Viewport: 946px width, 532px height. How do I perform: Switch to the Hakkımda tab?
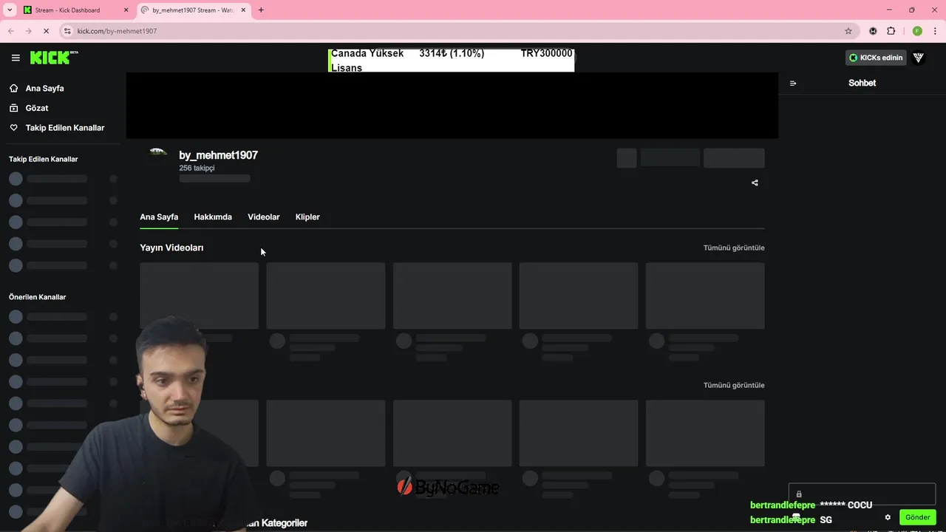point(213,217)
